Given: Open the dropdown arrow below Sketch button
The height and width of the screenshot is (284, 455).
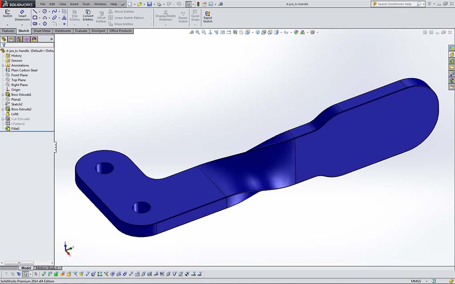Looking at the screenshot, I should tap(8, 24).
